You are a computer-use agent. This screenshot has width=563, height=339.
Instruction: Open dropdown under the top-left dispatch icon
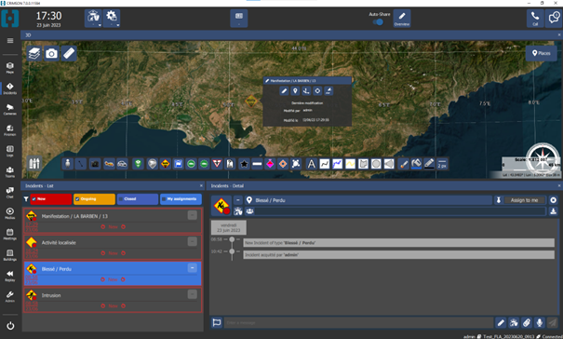(100, 25)
